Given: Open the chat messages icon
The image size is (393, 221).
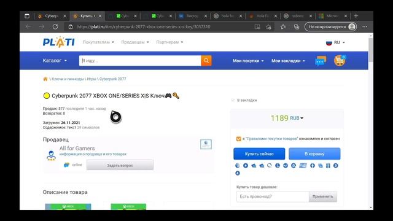Looking at the screenshot, I should (321, 61).
